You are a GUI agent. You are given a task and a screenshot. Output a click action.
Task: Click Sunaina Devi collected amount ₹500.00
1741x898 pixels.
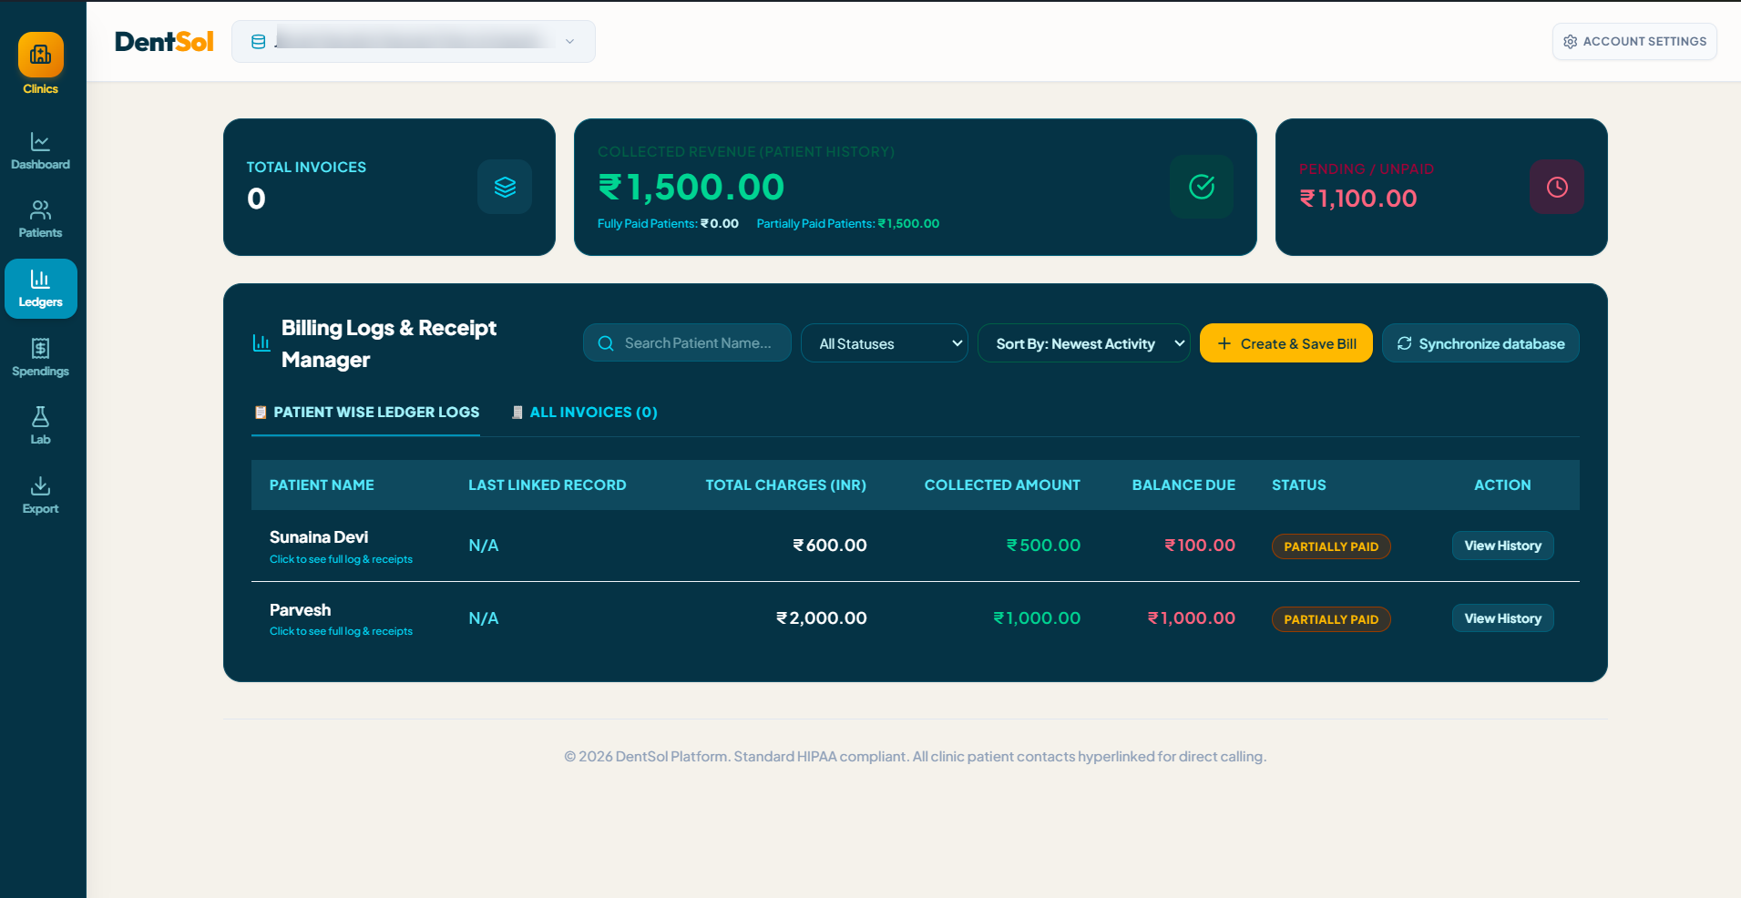tap(1043, 546)
